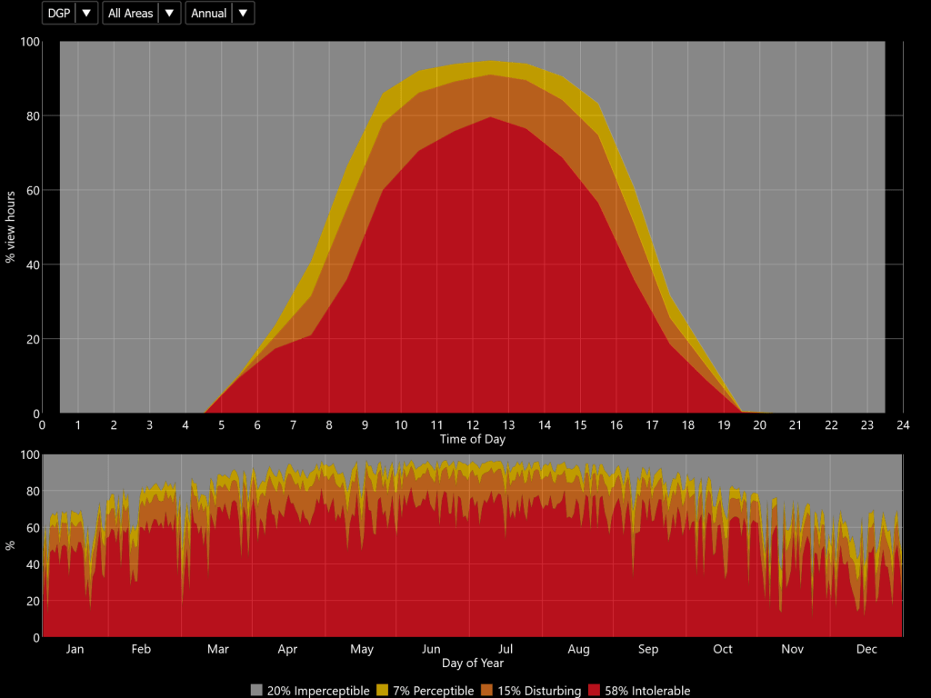Click the Jul month label

point(506,649)
